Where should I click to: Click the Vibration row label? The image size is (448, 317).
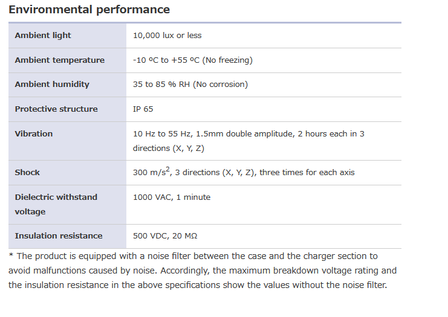coord(34,134)
